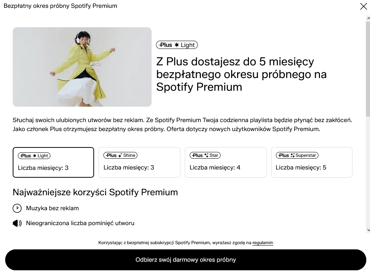Screen dimensions: 370x277
Task: Click the scrollbar up arrow
Action: (x=368, y=18)
